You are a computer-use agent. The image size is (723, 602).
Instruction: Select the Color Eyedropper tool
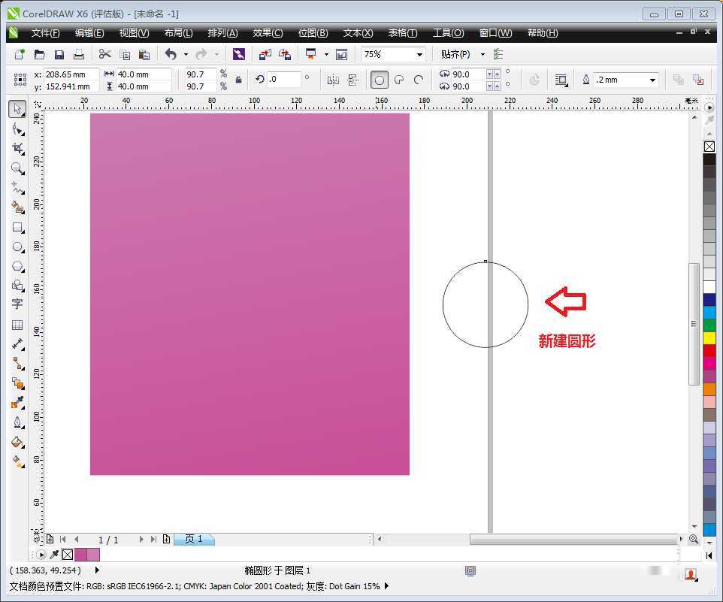tap(18, 402)
